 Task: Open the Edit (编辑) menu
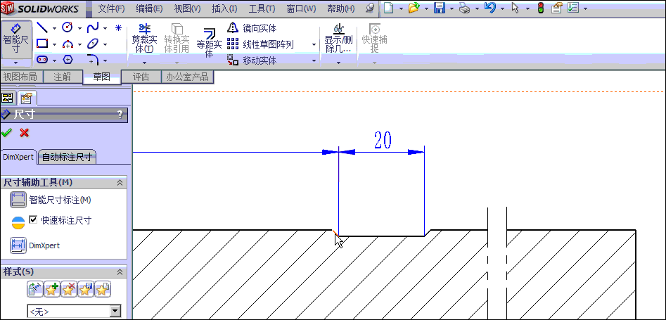pyautogui.click(x=149, y=8)
